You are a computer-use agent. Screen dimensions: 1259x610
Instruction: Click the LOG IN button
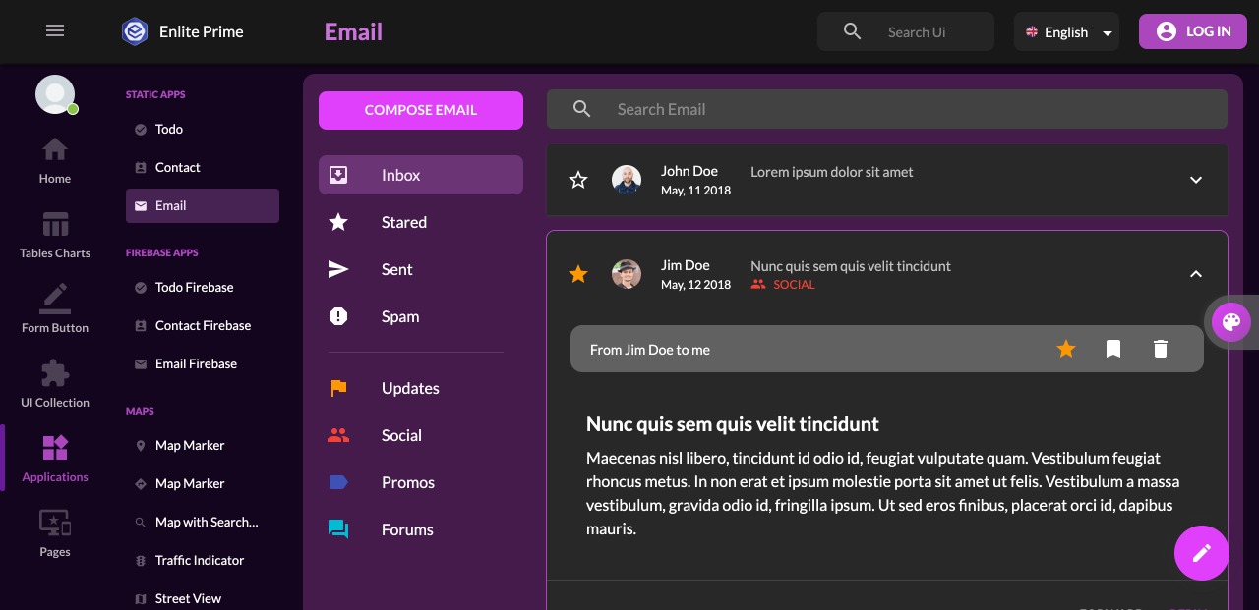[x=1193, y=31]
